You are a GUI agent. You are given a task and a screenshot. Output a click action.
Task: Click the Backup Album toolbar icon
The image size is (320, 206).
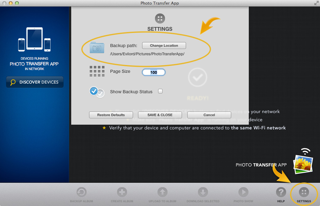point(82,192)
